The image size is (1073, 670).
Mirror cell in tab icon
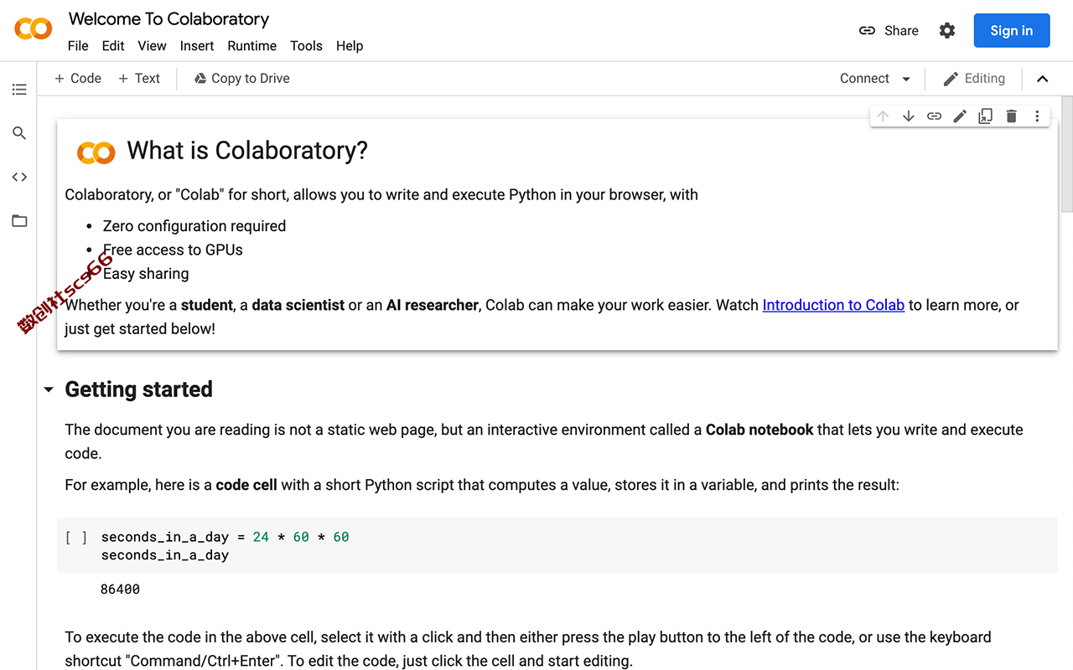tap(986, 116)
